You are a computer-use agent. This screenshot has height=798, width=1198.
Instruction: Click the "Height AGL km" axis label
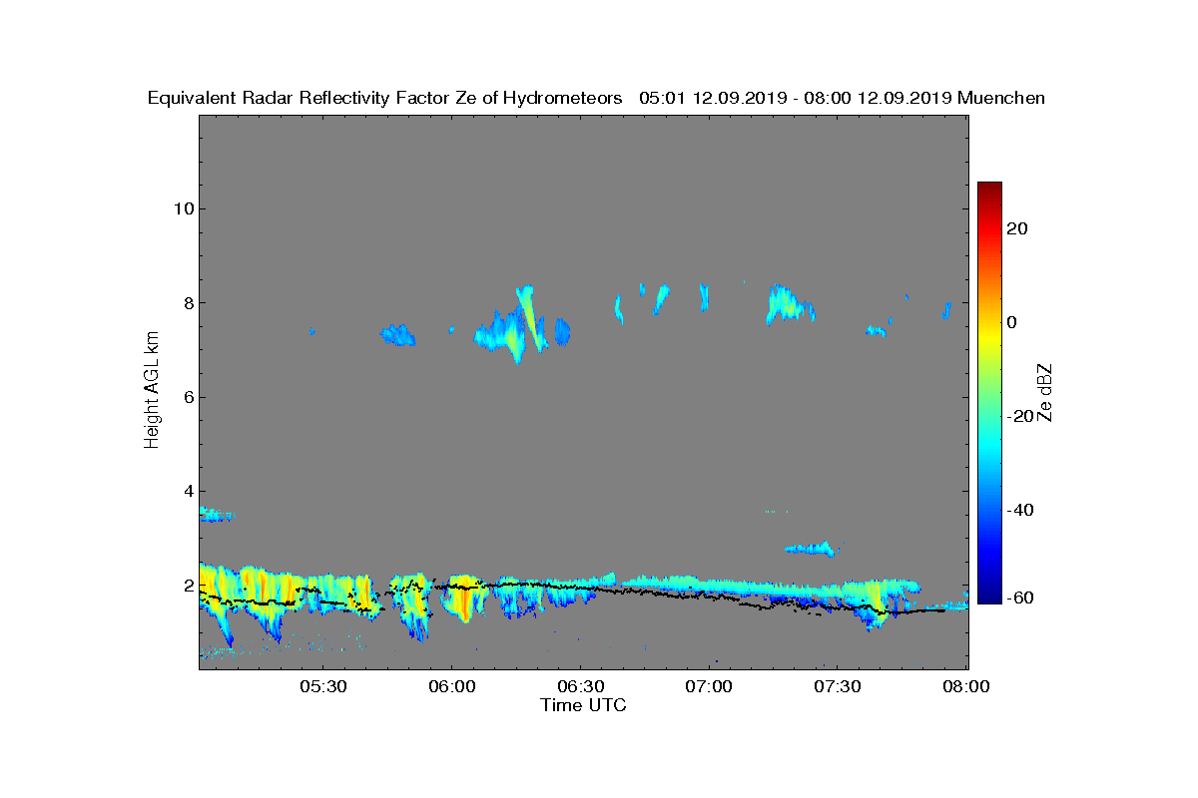point(152,392)
